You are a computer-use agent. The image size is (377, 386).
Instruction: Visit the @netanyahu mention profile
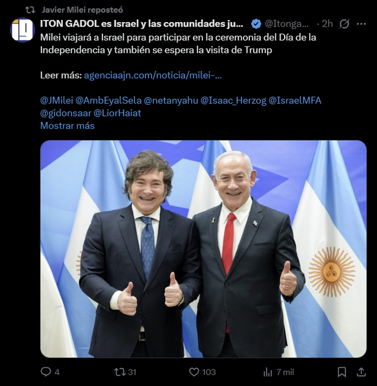[x=171, y=101]
